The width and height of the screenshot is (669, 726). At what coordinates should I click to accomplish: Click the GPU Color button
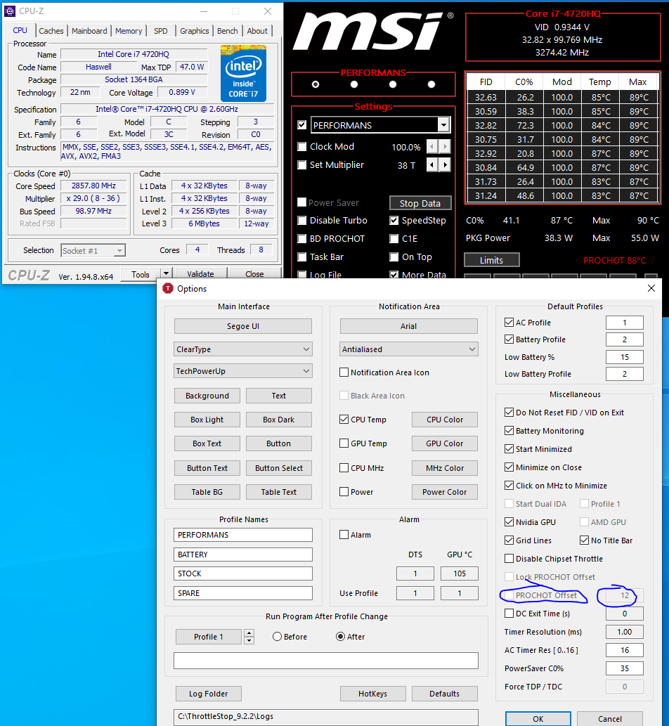click(x=444, y=443)
